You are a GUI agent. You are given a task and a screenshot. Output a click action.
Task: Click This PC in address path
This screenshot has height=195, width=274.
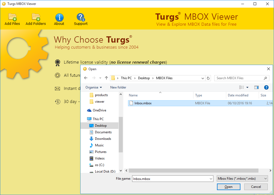coord(126,78)
